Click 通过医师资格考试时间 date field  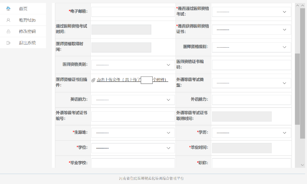pos(121,30)
